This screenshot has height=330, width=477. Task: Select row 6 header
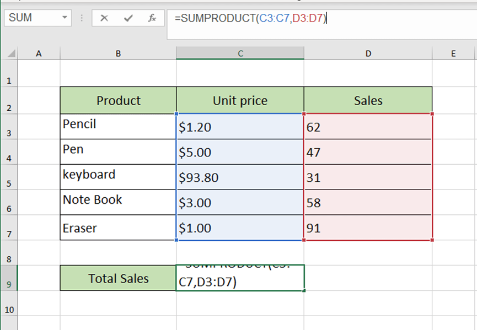tap(9, 202)
